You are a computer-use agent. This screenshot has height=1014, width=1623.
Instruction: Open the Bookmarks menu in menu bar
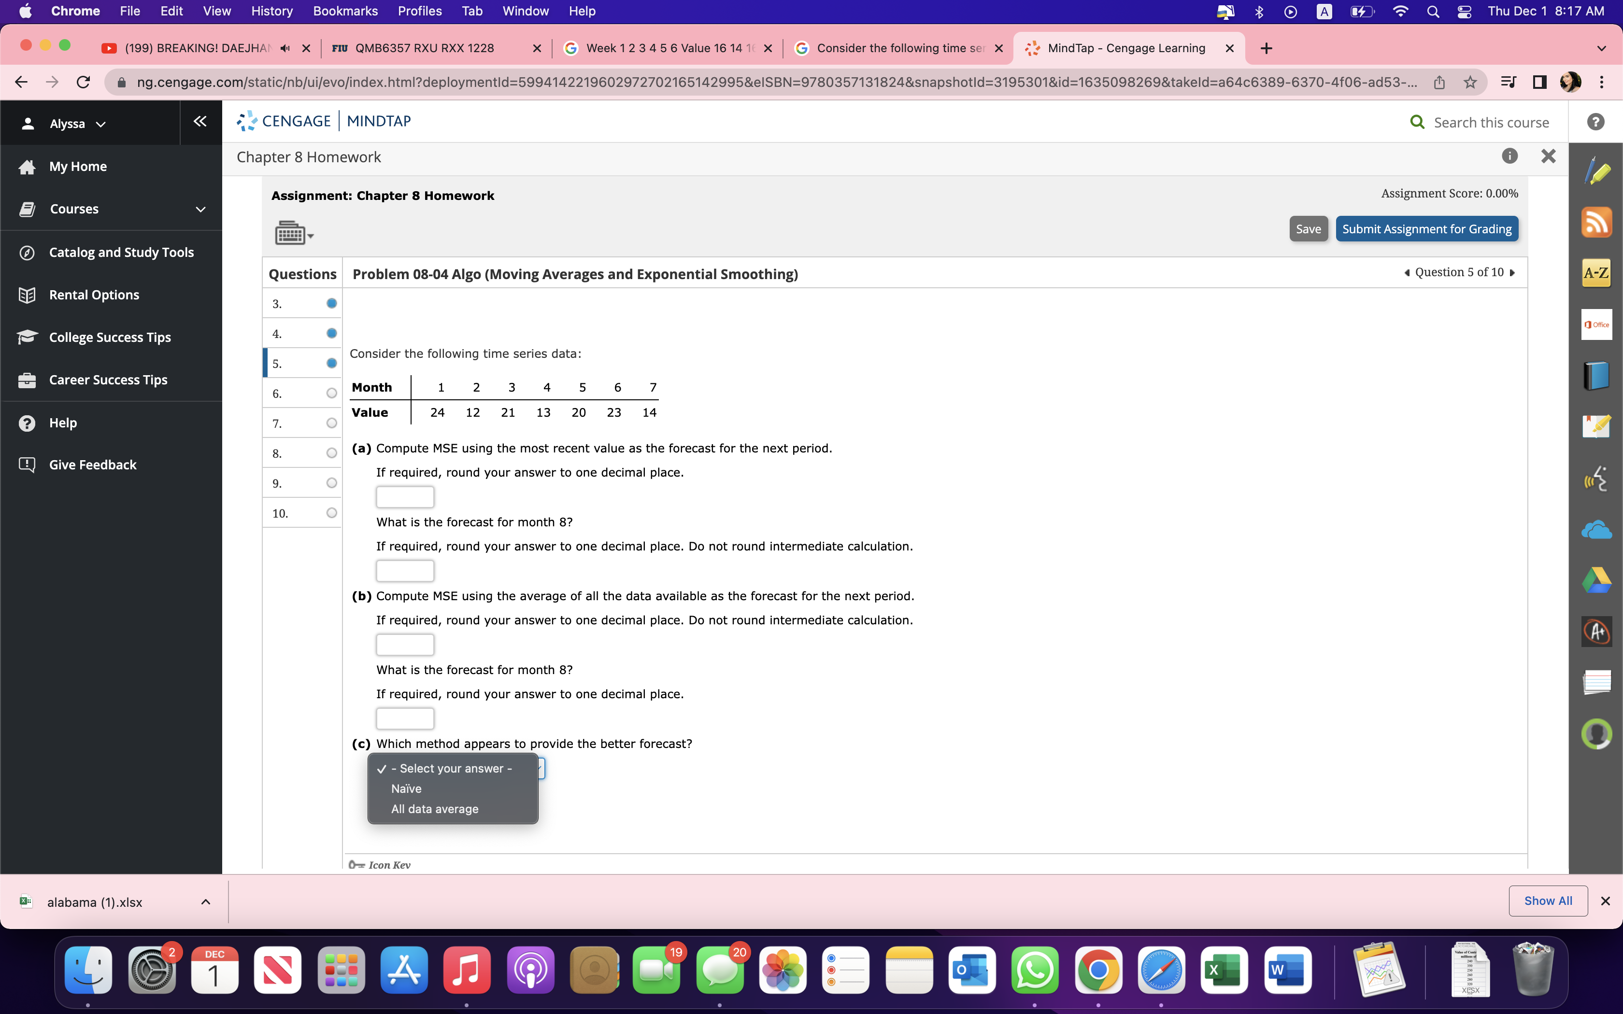[x=345, y=11]
